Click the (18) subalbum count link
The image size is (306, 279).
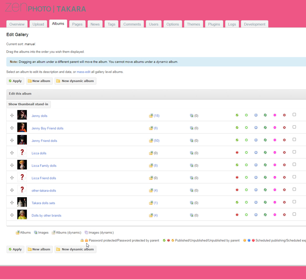157,116
